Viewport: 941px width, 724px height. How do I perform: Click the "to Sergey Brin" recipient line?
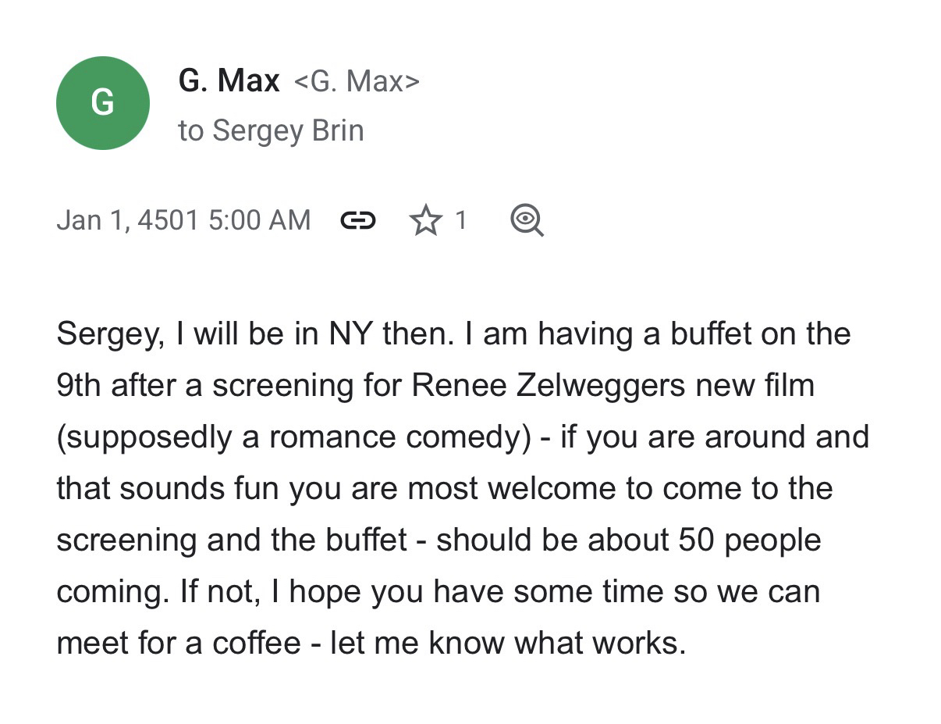pos(271,130)
